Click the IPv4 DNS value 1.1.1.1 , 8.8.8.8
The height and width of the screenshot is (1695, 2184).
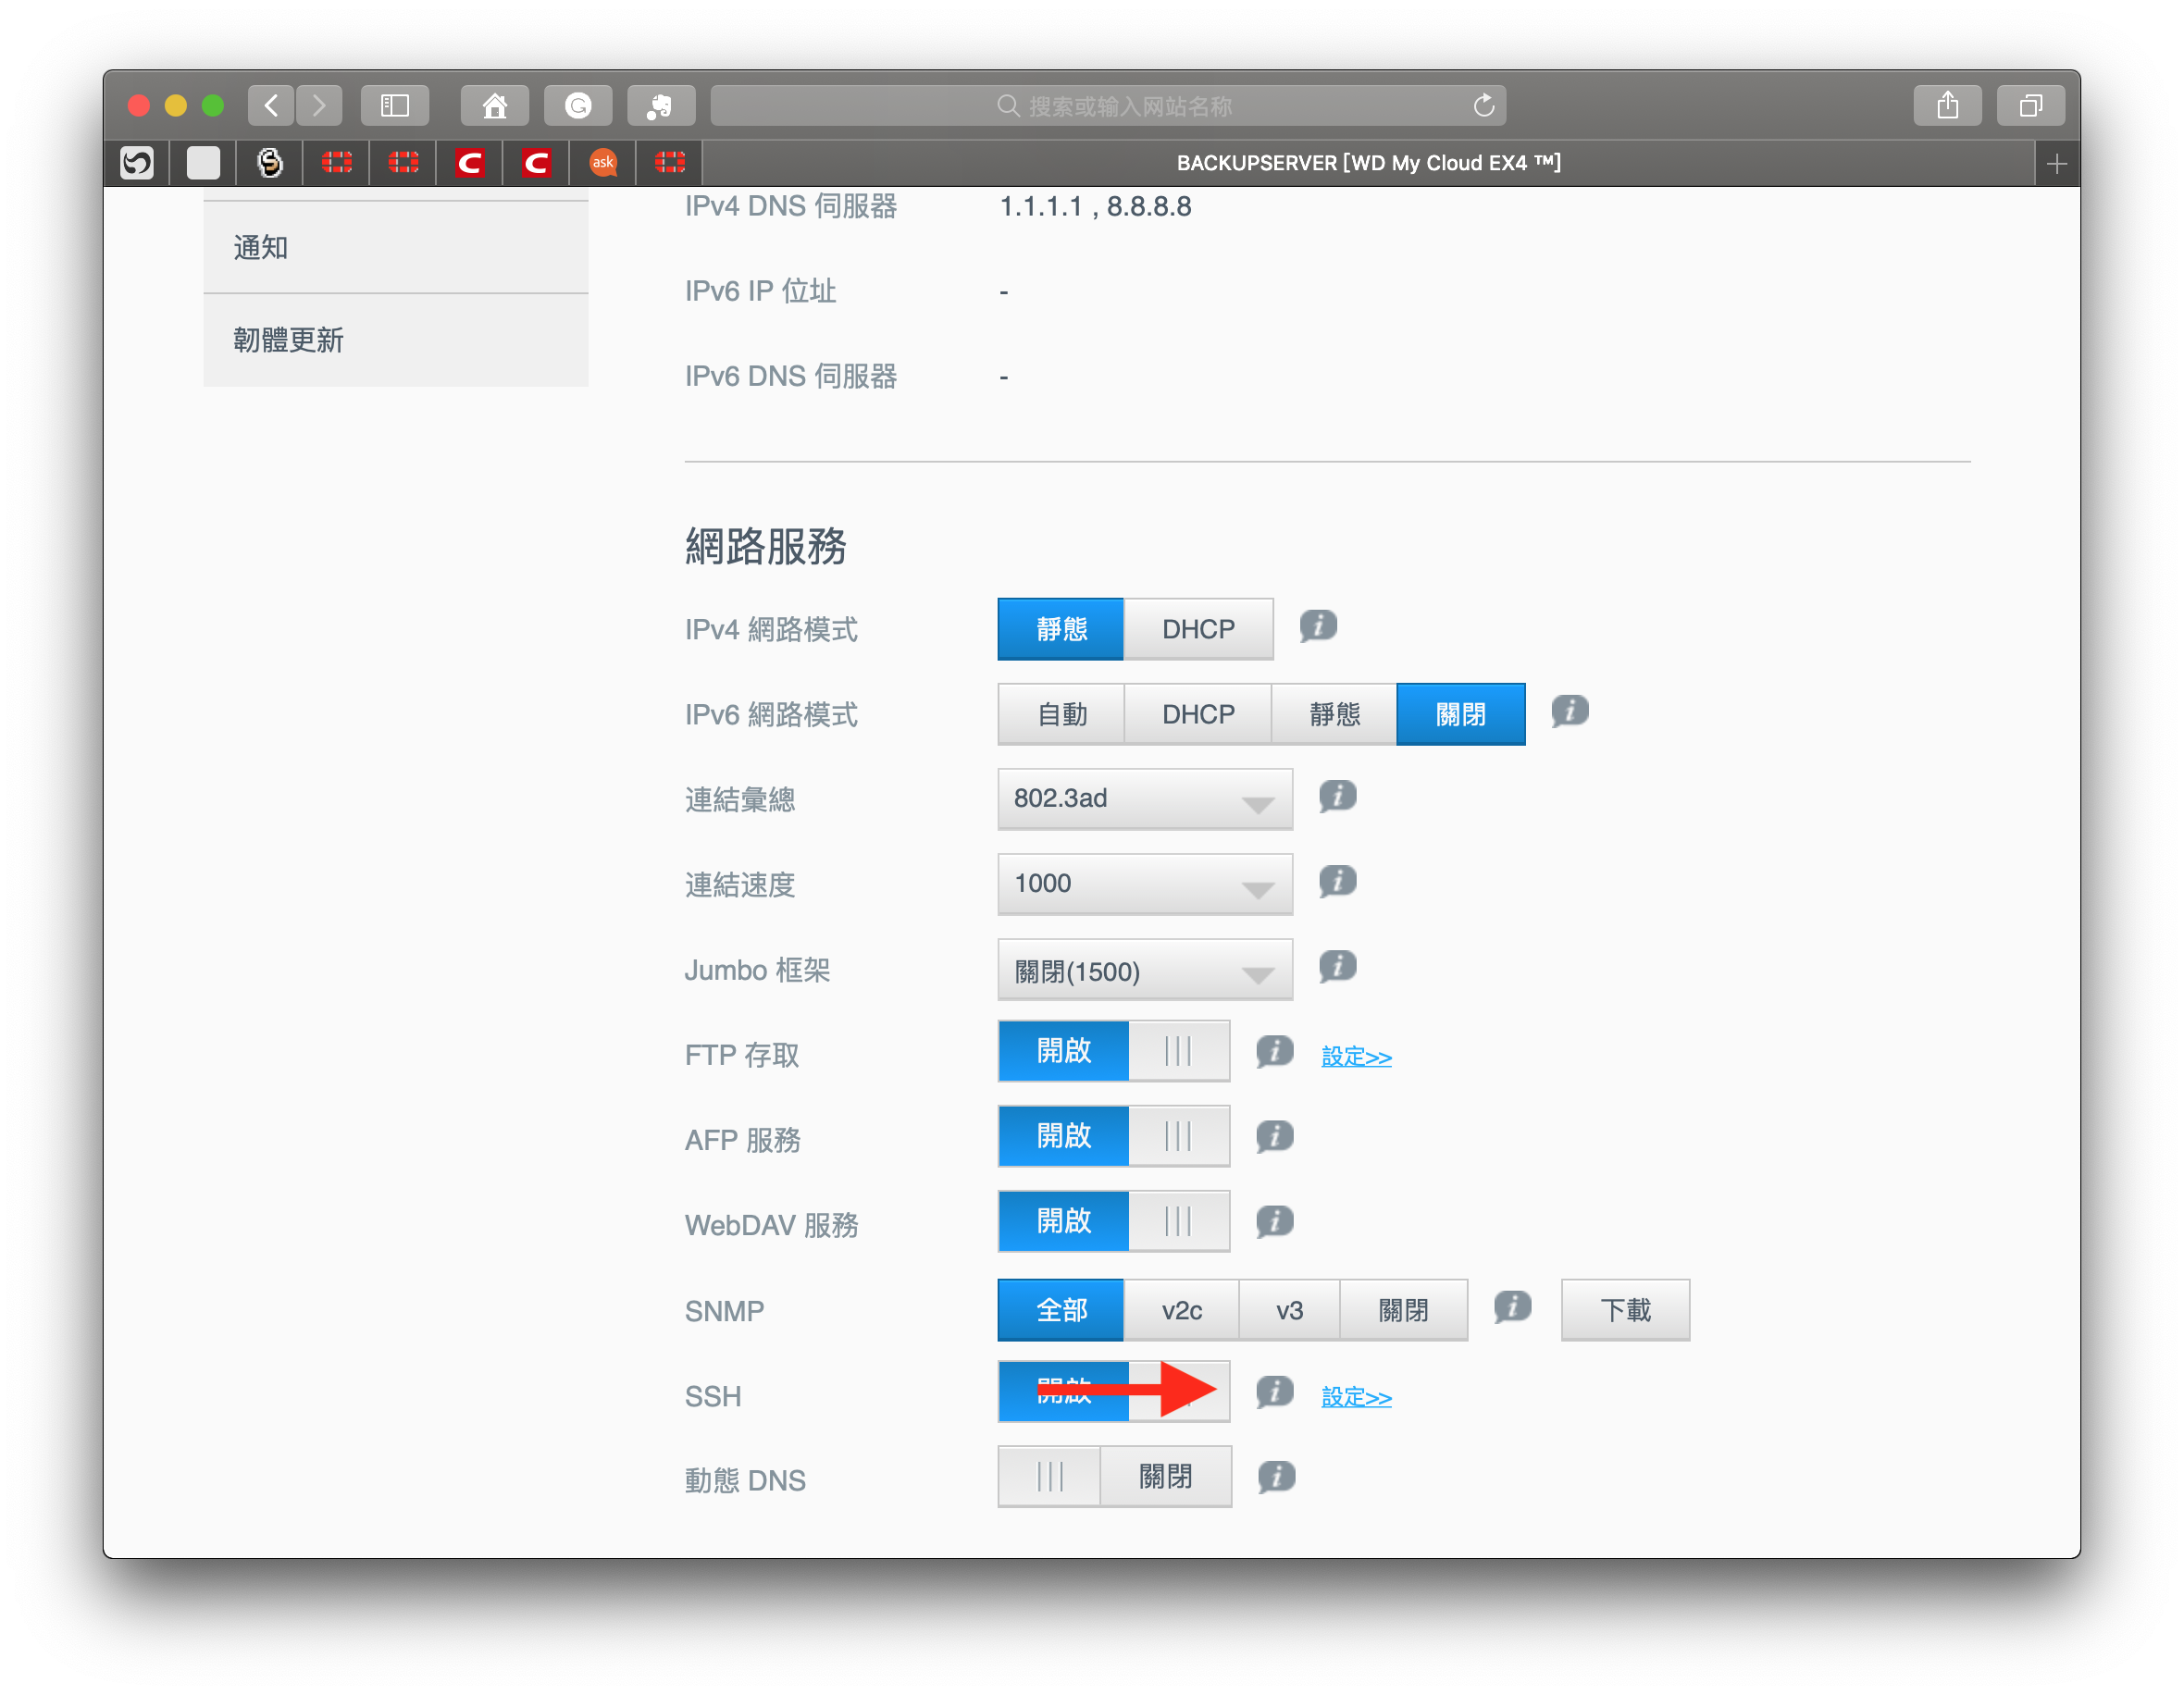coord(1096,207)
